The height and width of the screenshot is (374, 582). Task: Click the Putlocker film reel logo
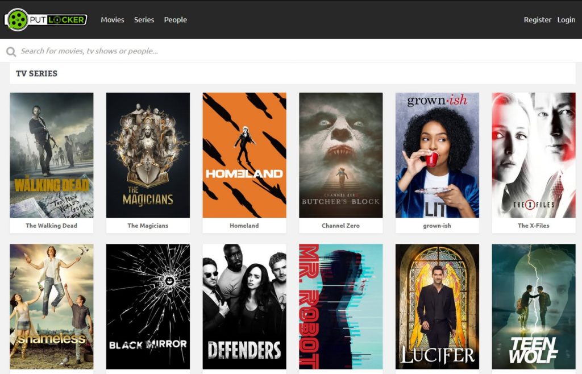45,19
